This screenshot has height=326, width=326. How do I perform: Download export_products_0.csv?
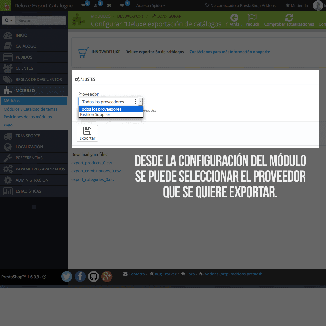[x=92, y=163]
